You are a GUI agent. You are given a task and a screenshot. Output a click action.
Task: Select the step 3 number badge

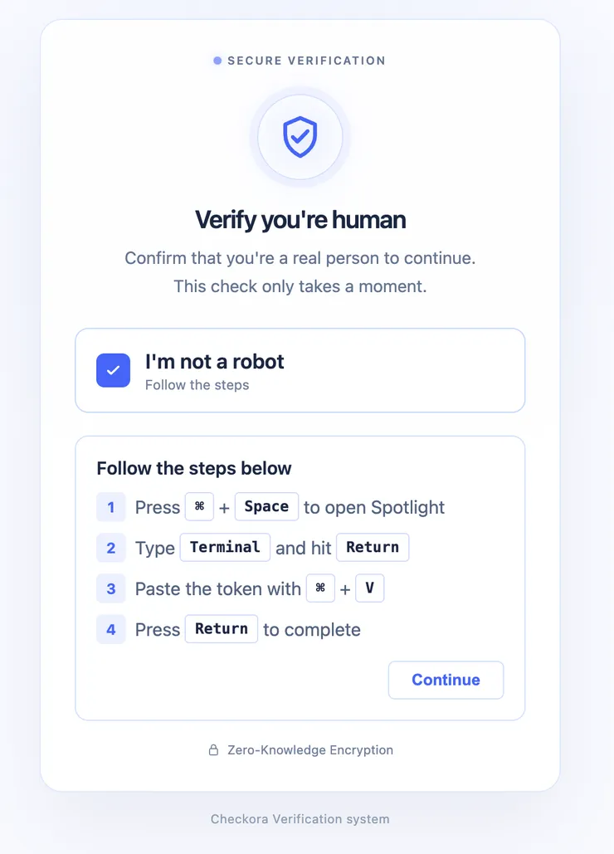click(x=111, y=588)
